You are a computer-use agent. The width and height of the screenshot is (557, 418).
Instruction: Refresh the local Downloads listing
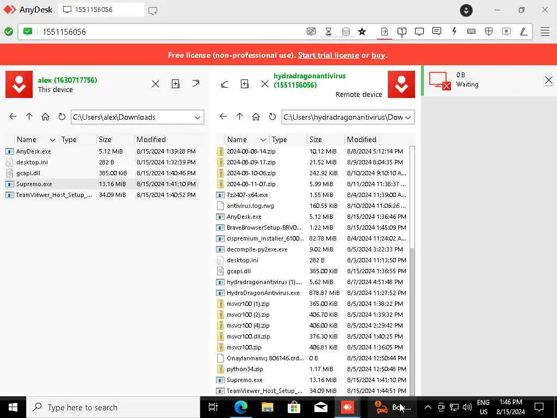(x=62, y=116)
